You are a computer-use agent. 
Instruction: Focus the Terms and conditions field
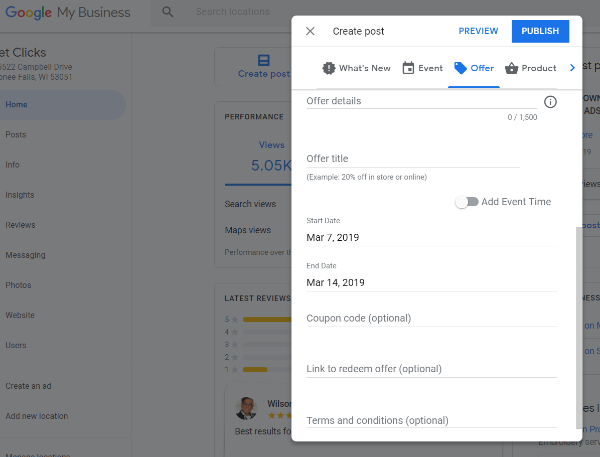431,421
